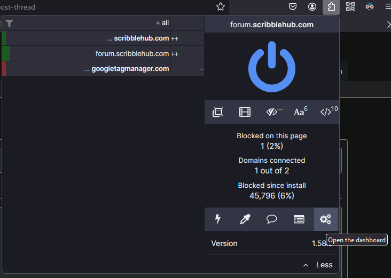Image resolution: width=391 pixels, height=278 pixels.
Task: Enter element zapper mode
Action: 218,219
